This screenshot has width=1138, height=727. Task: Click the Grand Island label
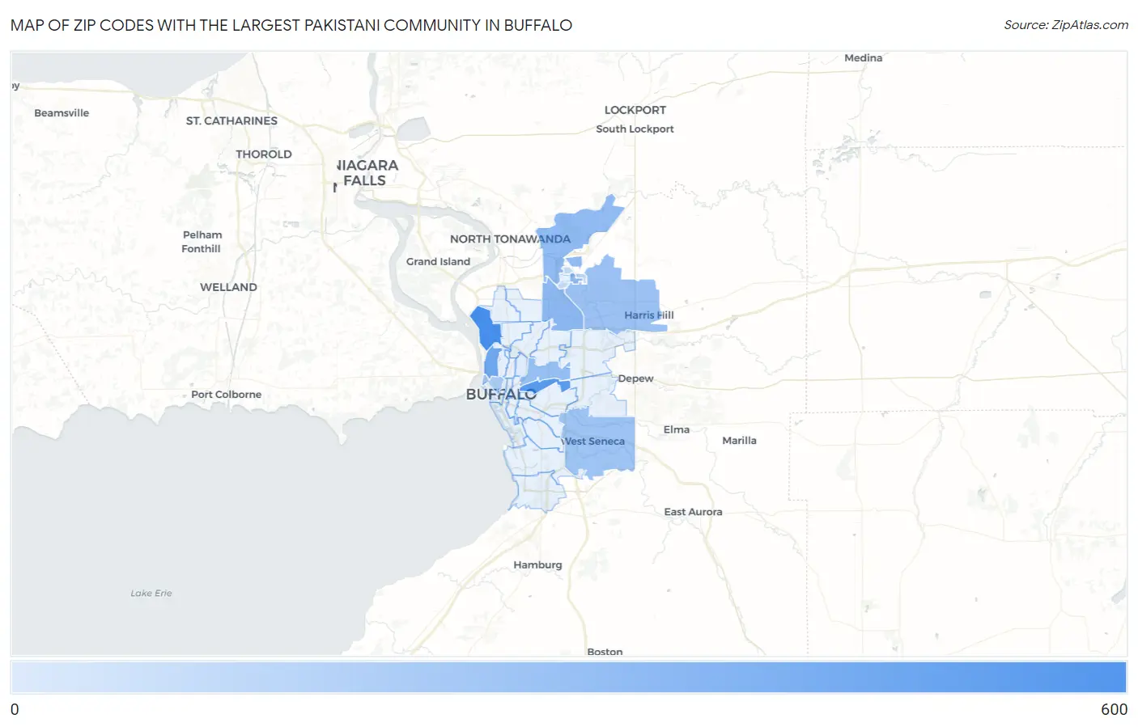point(438,261)
